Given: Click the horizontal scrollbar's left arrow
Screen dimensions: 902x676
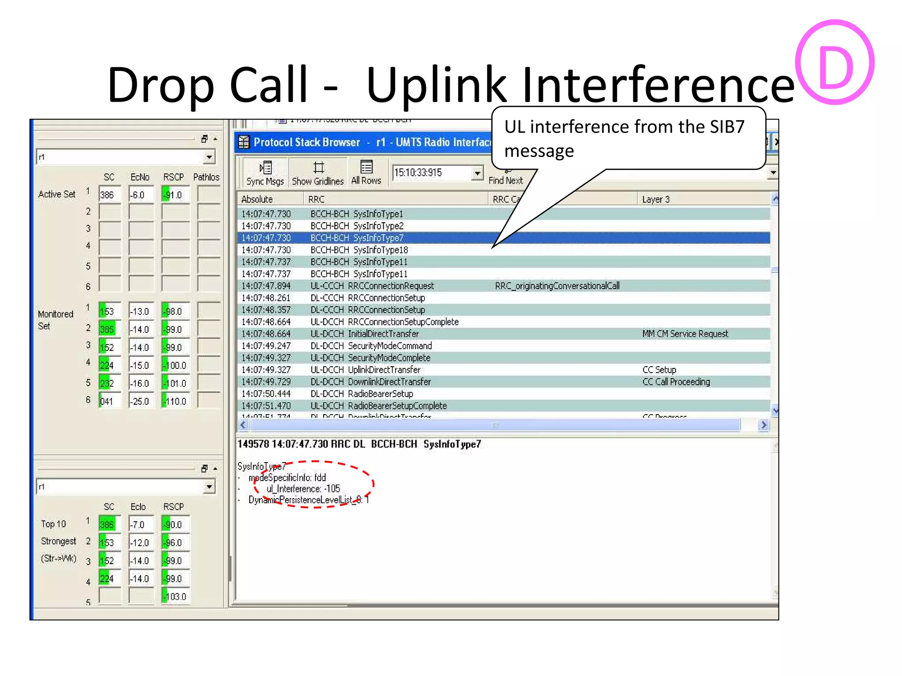Looking at the screenshot, I should [x=243, y=425].
